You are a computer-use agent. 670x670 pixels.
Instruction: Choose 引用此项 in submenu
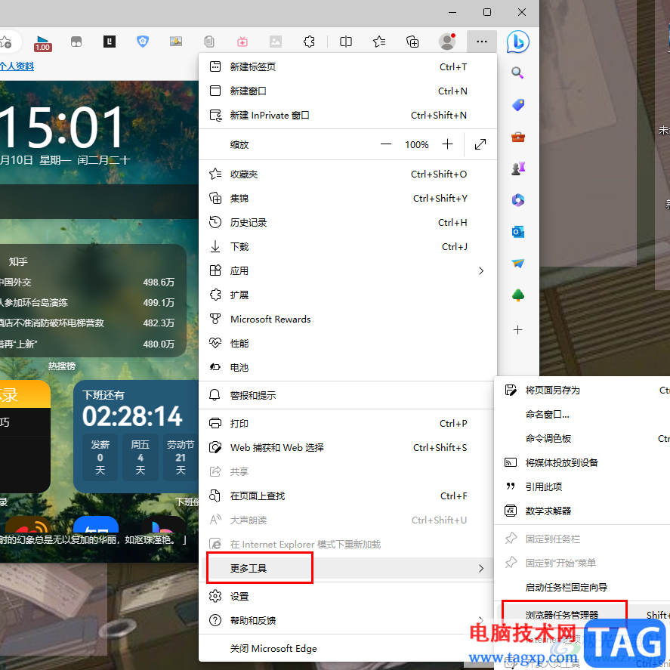coord(583,486)
